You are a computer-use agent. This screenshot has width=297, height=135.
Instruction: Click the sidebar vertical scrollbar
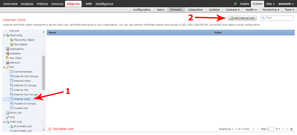44,72
